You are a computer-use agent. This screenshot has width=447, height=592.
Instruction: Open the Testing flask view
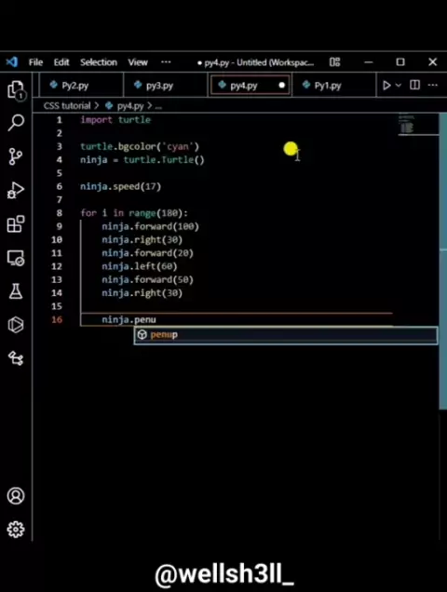[x=16, y=291]
